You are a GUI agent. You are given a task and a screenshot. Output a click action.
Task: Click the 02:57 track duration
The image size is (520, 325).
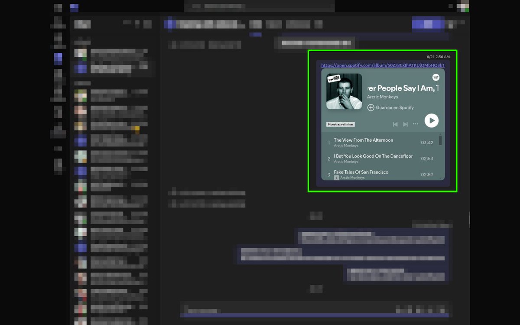pyautogui.click(x=427, y=175)
